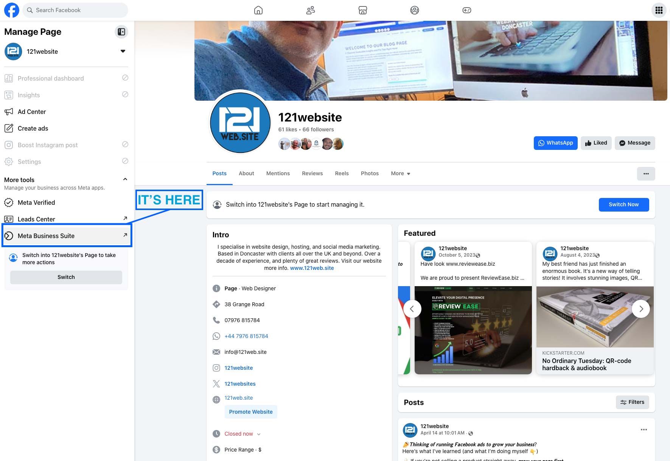Open the Mentions tab
The width and height of the screenshot is (670, 461).
click(278, 173)
